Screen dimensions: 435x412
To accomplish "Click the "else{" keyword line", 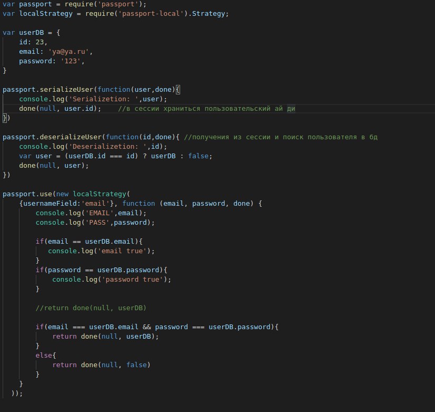I will coord(45,356).
